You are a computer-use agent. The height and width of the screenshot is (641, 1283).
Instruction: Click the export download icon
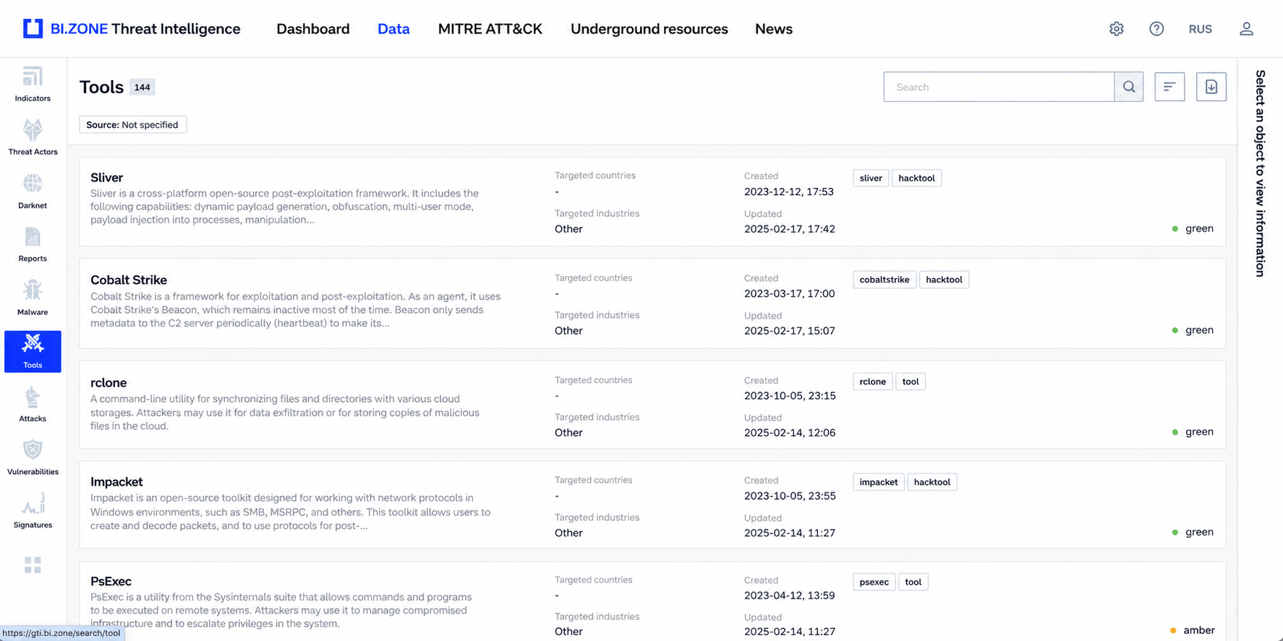click(1211, 87)
